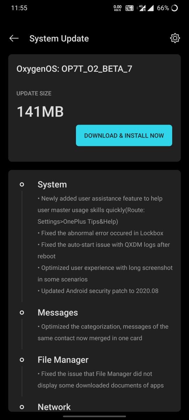Tap the battery ring icon in status bar
The width and height of the screenshot is (189, 420).
175,8
